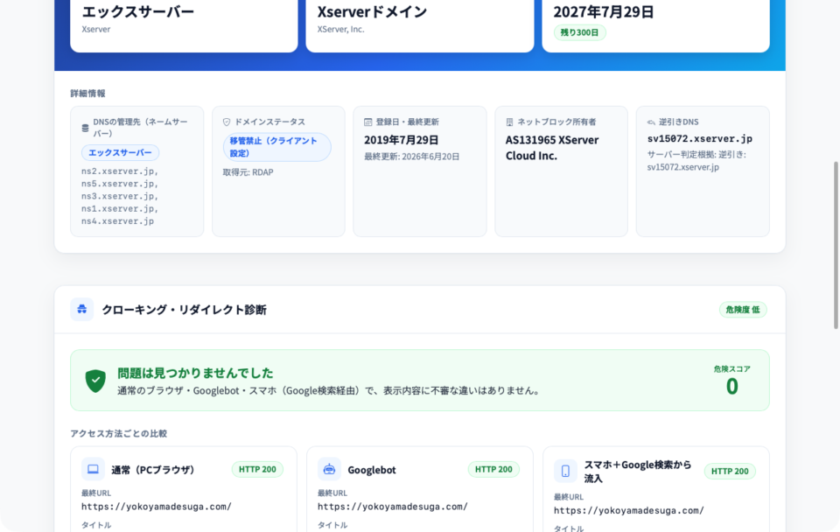The image size is (840, 532).
Task: Click the cloaking diagnosis spy icon
Action: pyautogui.click(x=82, y=309)
